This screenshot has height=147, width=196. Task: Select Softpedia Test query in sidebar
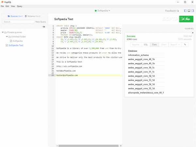[x=16, y=45]
